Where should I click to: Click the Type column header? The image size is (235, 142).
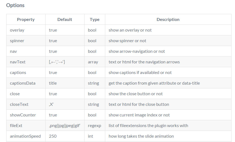coord(95,19)
